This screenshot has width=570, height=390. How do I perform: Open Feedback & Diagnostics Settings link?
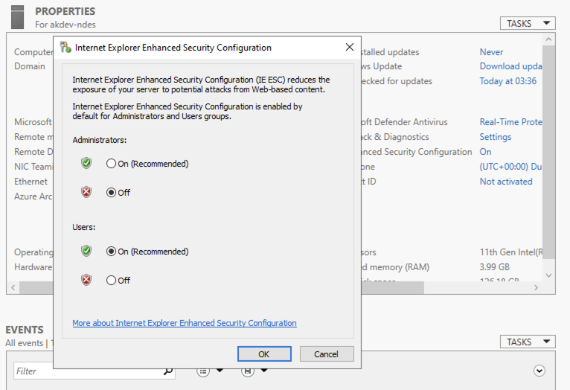tap(496, 137)
